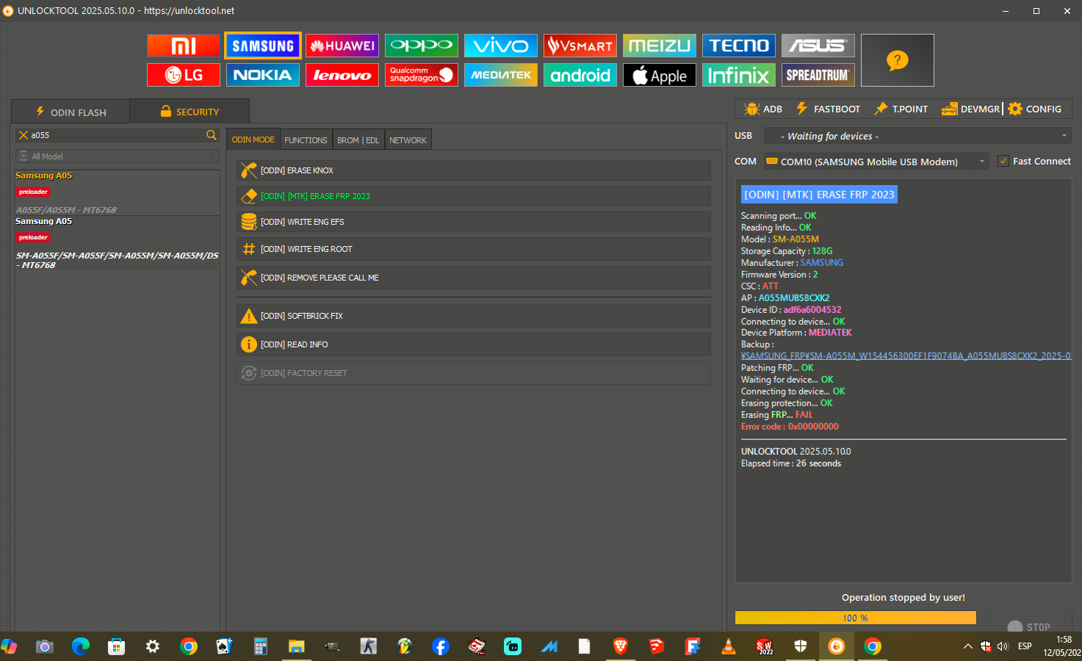Open the Qualcomm Snapdragon section
The image size is (1082, 661).
click(x=422, y=75)
